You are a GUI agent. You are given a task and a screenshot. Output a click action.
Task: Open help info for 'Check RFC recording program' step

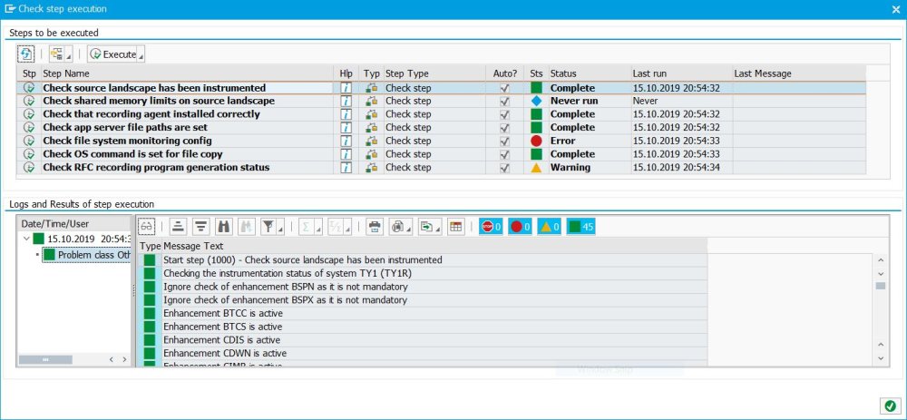coord(346,167)
